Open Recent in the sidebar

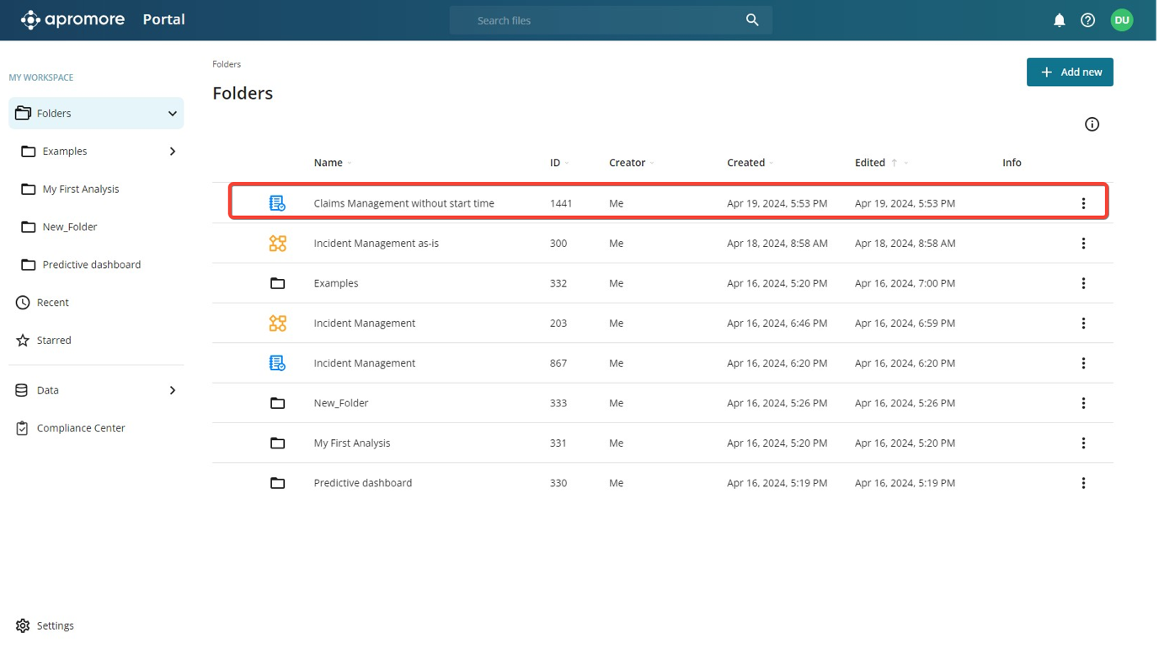pos(53,303)
